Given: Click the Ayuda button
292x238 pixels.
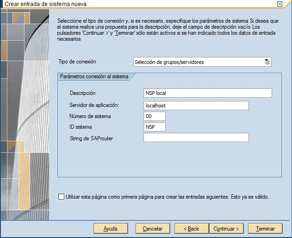Looking at the screenshot, I should [111, 228].
